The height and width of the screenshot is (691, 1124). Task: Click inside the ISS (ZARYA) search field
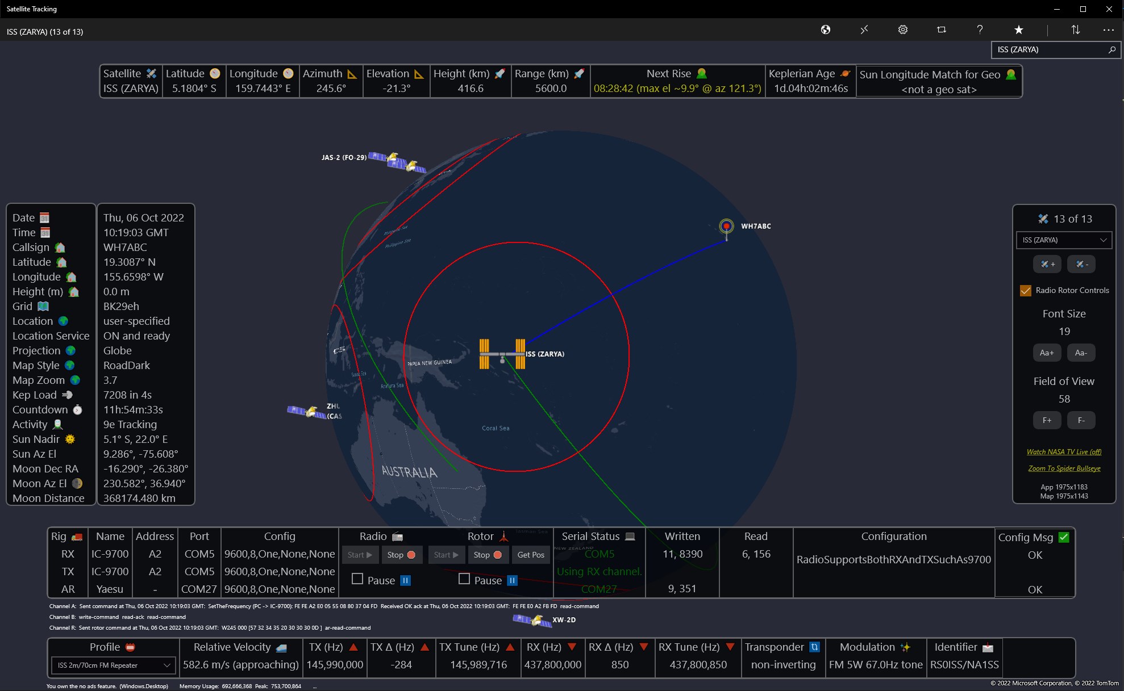(x=1051, y=50)
